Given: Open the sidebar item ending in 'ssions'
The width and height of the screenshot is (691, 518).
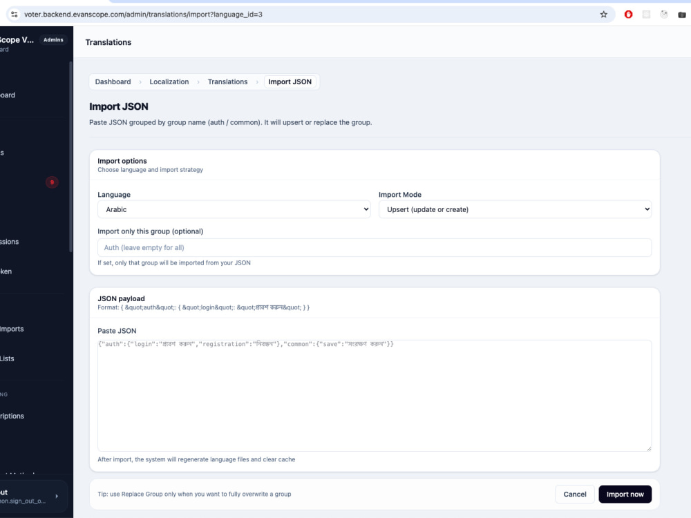Looking at the screenshot, I should (9, 242).
